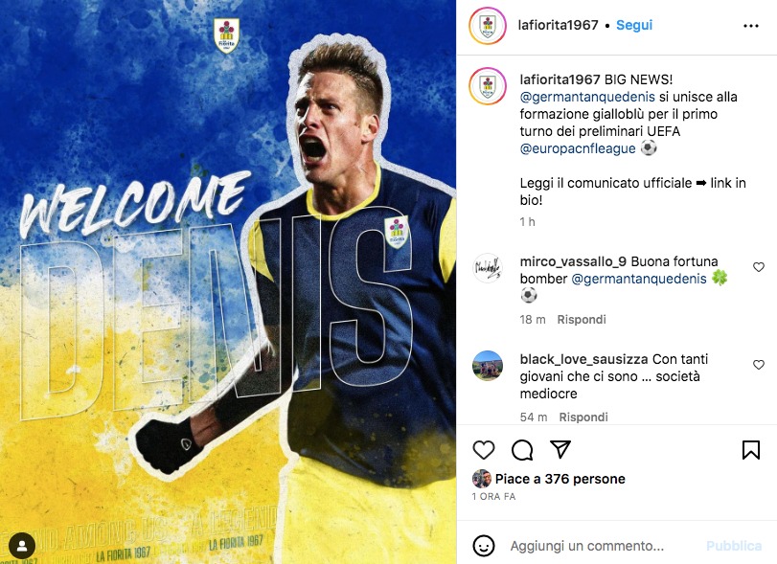Open the three-dots post options menu
The height and width of the screenshot is (564, 777).
751,26
